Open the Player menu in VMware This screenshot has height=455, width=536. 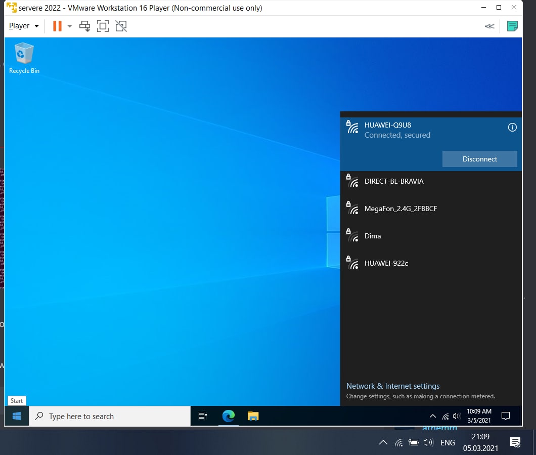24,26
